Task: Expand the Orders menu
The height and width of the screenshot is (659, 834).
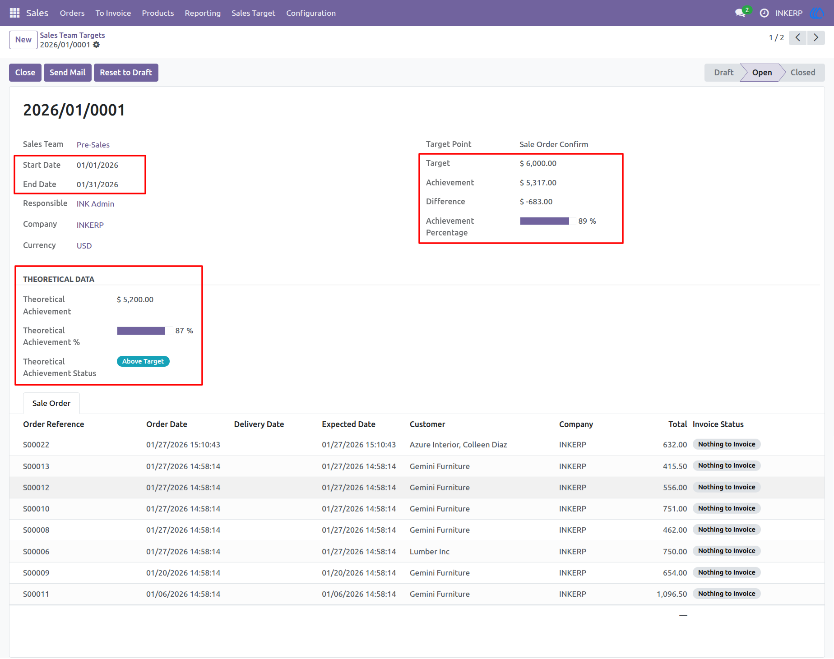Action: (72, 13)
